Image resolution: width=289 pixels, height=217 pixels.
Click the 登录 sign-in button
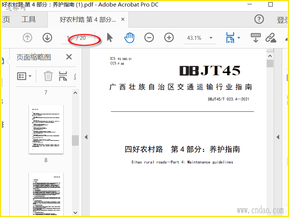point(283,20)
